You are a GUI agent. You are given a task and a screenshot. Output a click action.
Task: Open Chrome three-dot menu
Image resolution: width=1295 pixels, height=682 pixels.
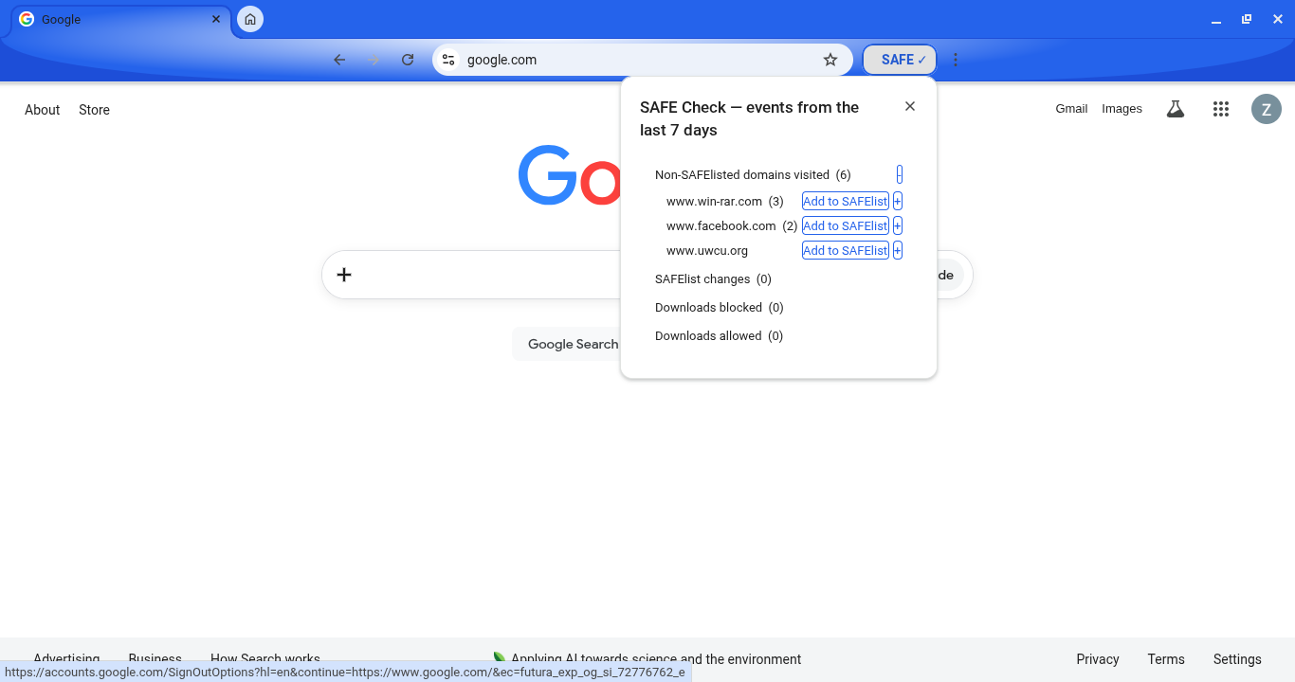pos(956,60)
